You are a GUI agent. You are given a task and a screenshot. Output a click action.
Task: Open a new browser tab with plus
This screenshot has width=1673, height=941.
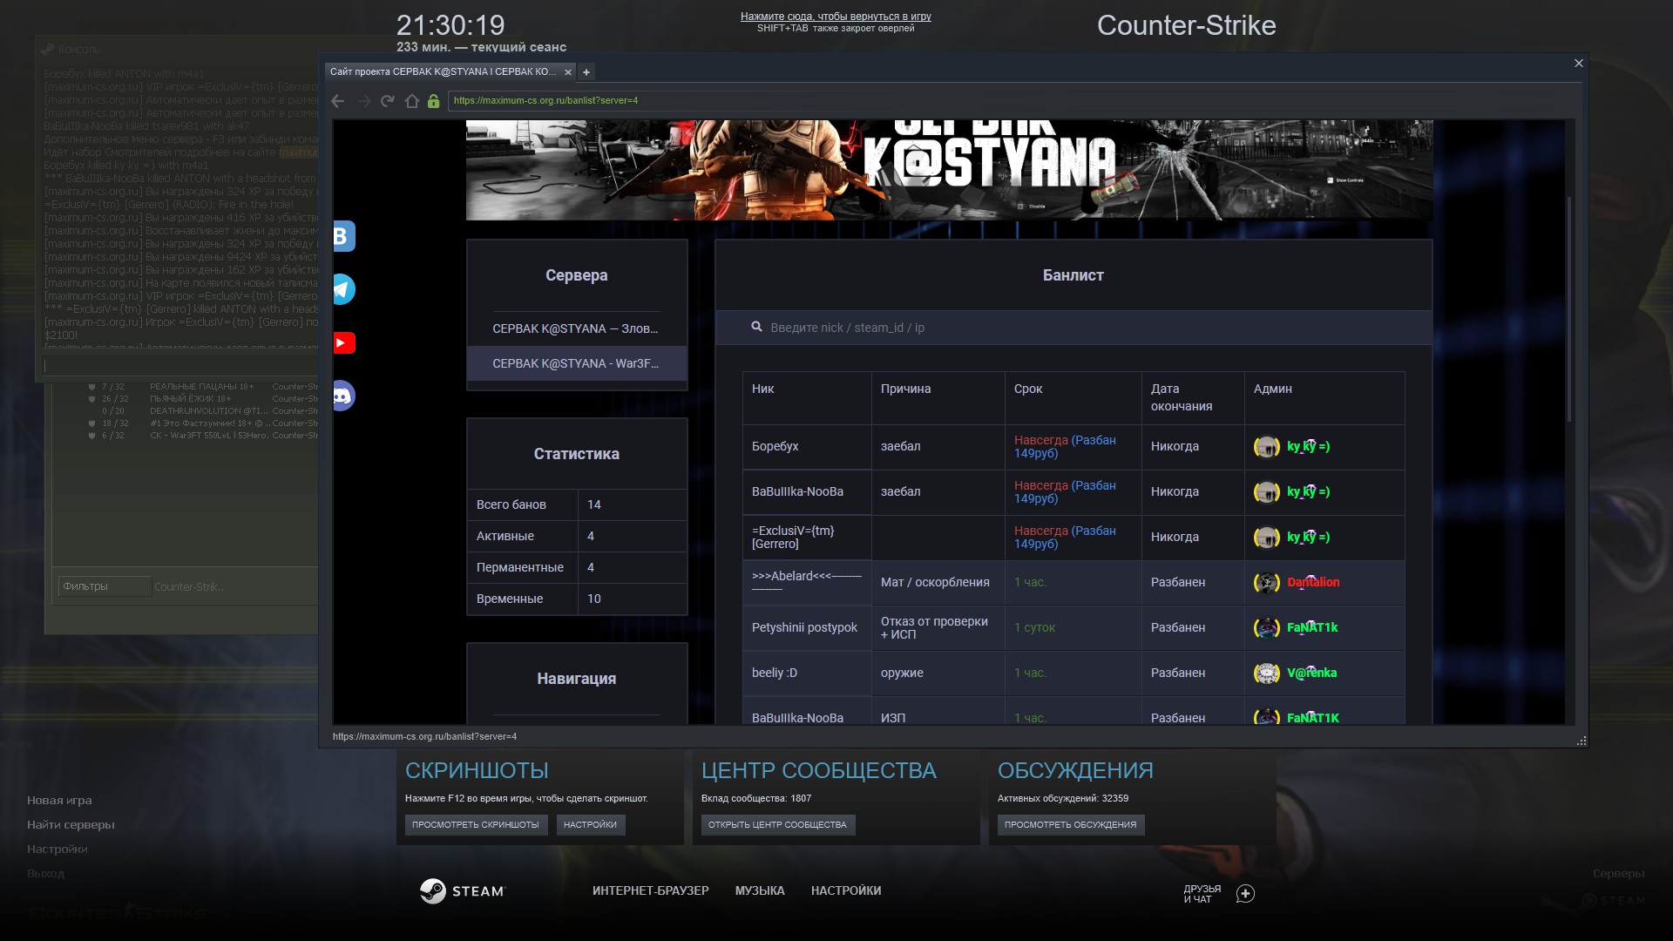click(x=586, y=72)
